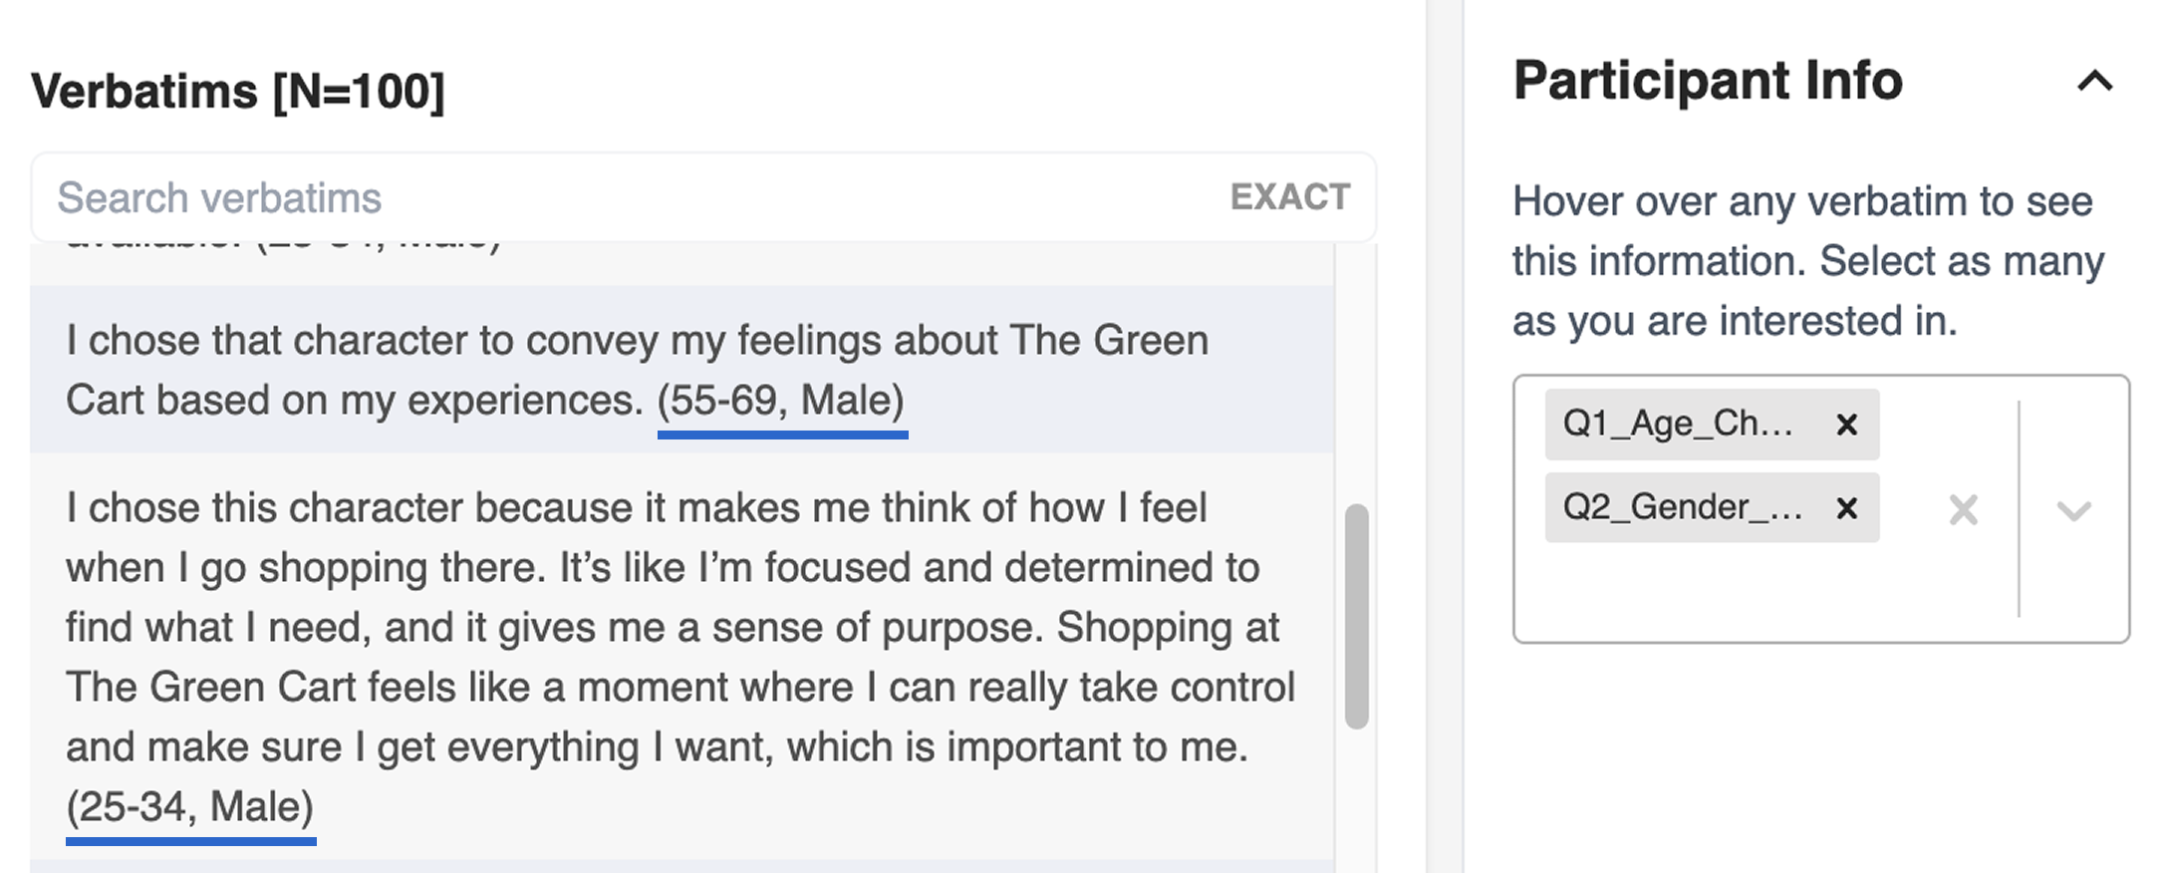Click the Search verbatims input field
Screen dimensions: 2167x873
598,197
